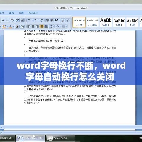Click the Multilevel List button
Screen dimensions: 142x142
pyautogui.click(x=41, y=20)
